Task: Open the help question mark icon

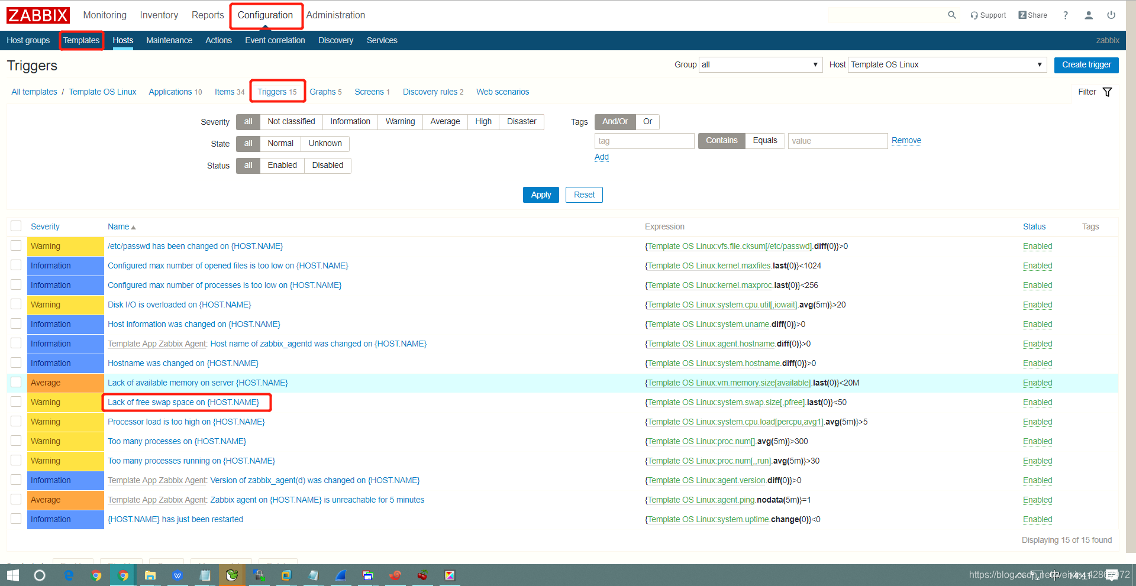Action: (1066, 15)
